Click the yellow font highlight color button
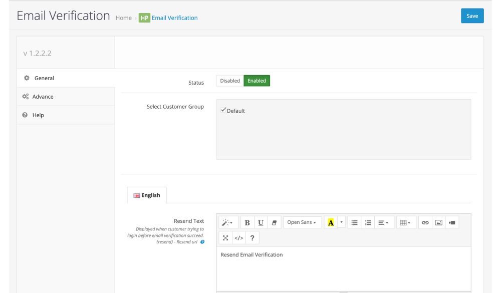The height and width of the screenshot is (293, 501). click(x=331, y=223)
